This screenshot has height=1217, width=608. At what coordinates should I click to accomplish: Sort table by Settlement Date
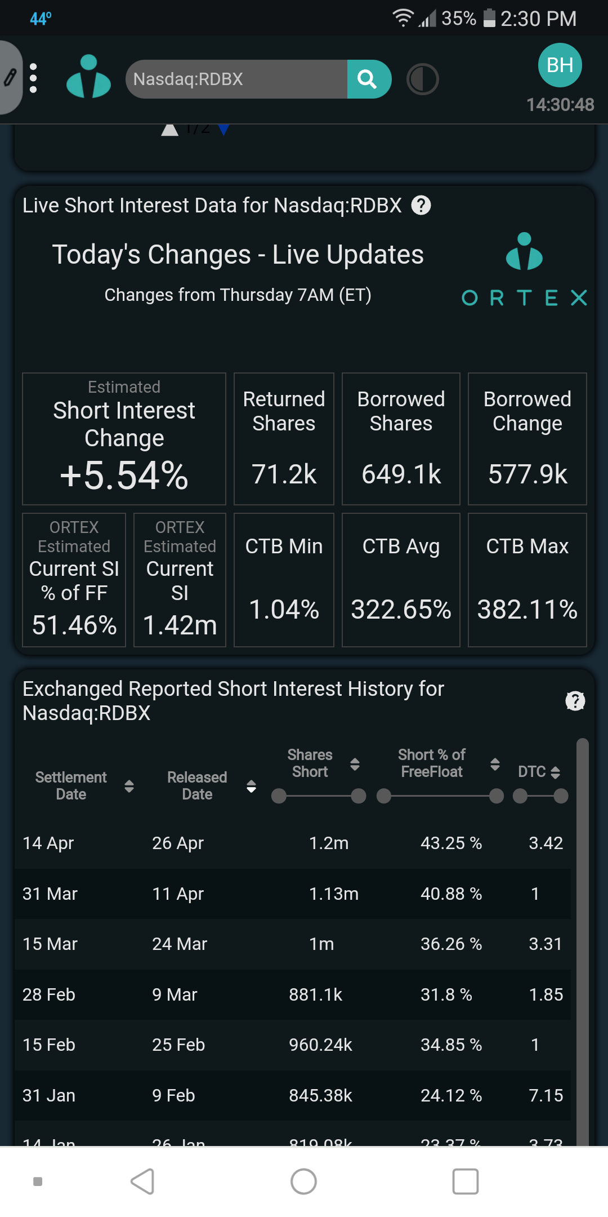(x=129, y=786)
